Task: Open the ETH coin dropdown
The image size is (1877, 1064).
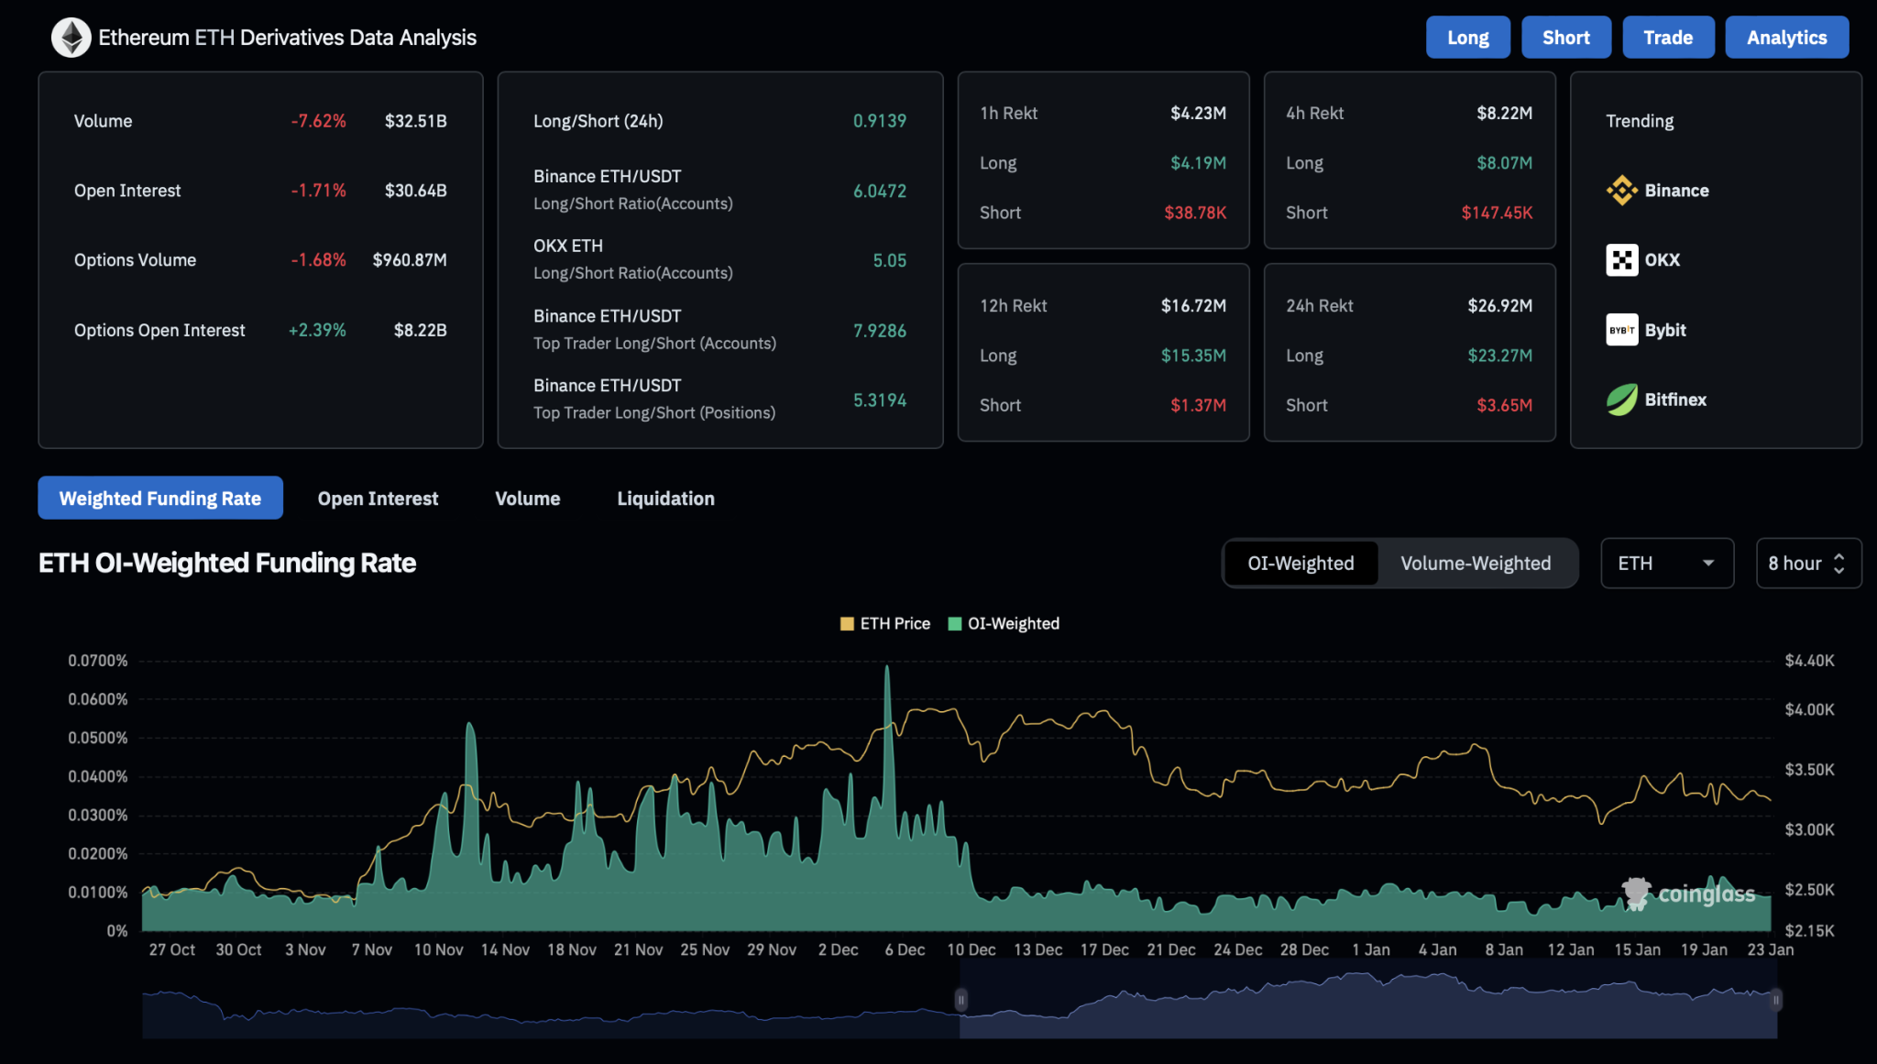Action: tap(1665, 564)
